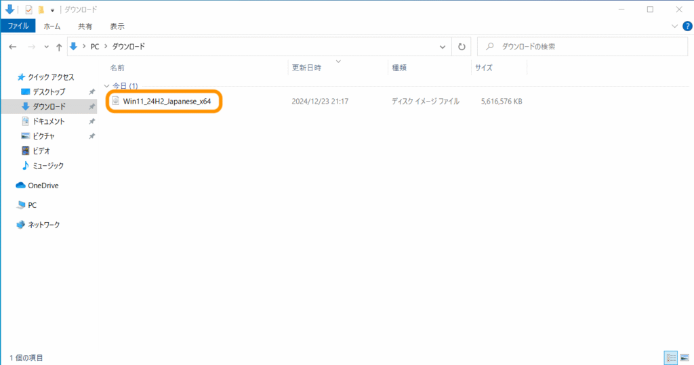Expand the address bar history dropdown
694x365 pixels.
[x=442, y=47]
